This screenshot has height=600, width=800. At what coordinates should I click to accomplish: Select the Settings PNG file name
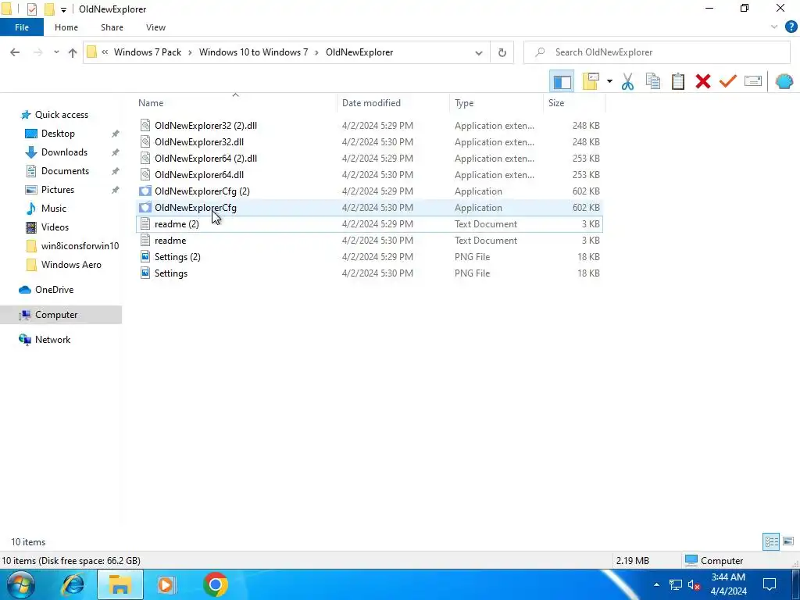(x=171, y=273)
